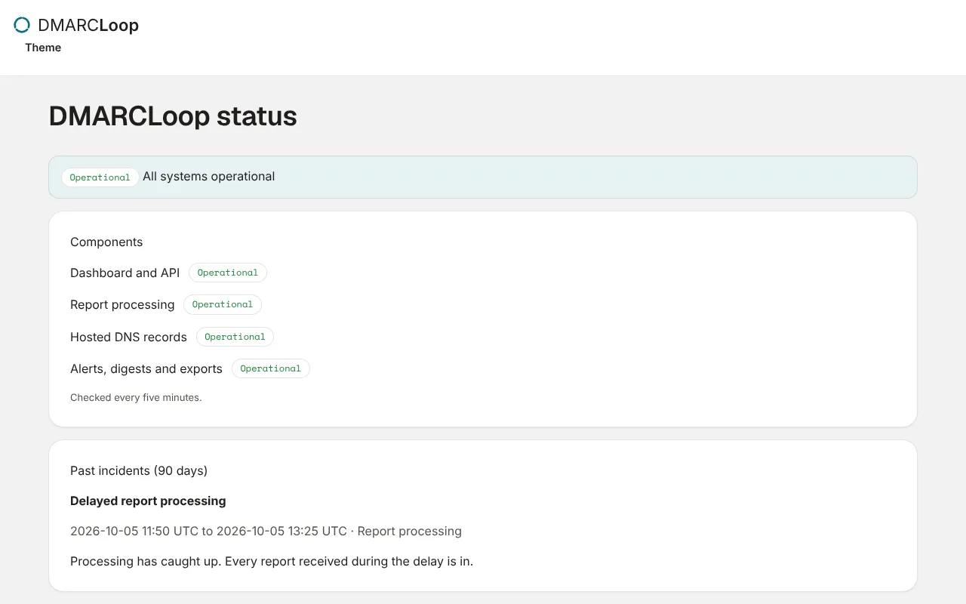This screenshot has width=966, height=604.
Task: Click the incident time range line
Action: (x=266, y=532)
